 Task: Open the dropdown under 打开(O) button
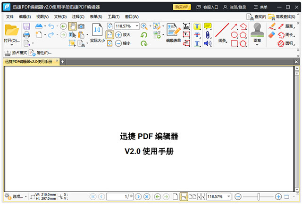[11, 45]
